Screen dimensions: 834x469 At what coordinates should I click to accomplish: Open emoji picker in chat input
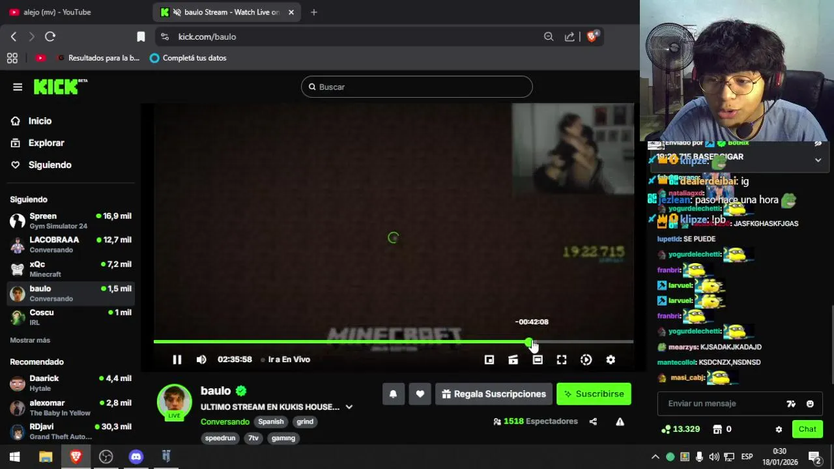click(810, 404)
